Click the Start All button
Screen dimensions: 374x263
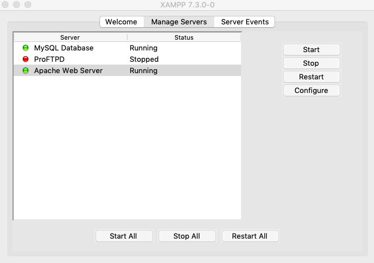click(x=123, y=236)
